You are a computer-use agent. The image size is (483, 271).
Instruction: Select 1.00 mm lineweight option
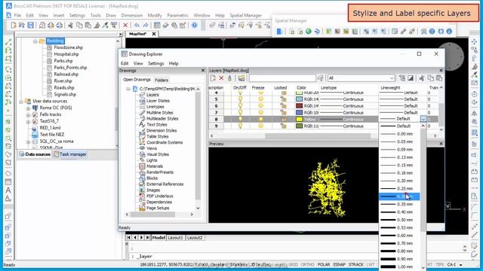click(399, 266)
